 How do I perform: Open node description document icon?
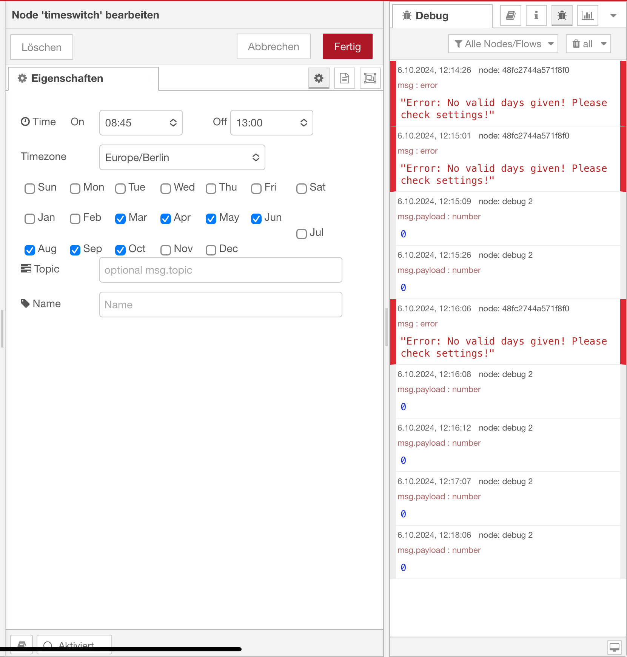click(344, 78)
